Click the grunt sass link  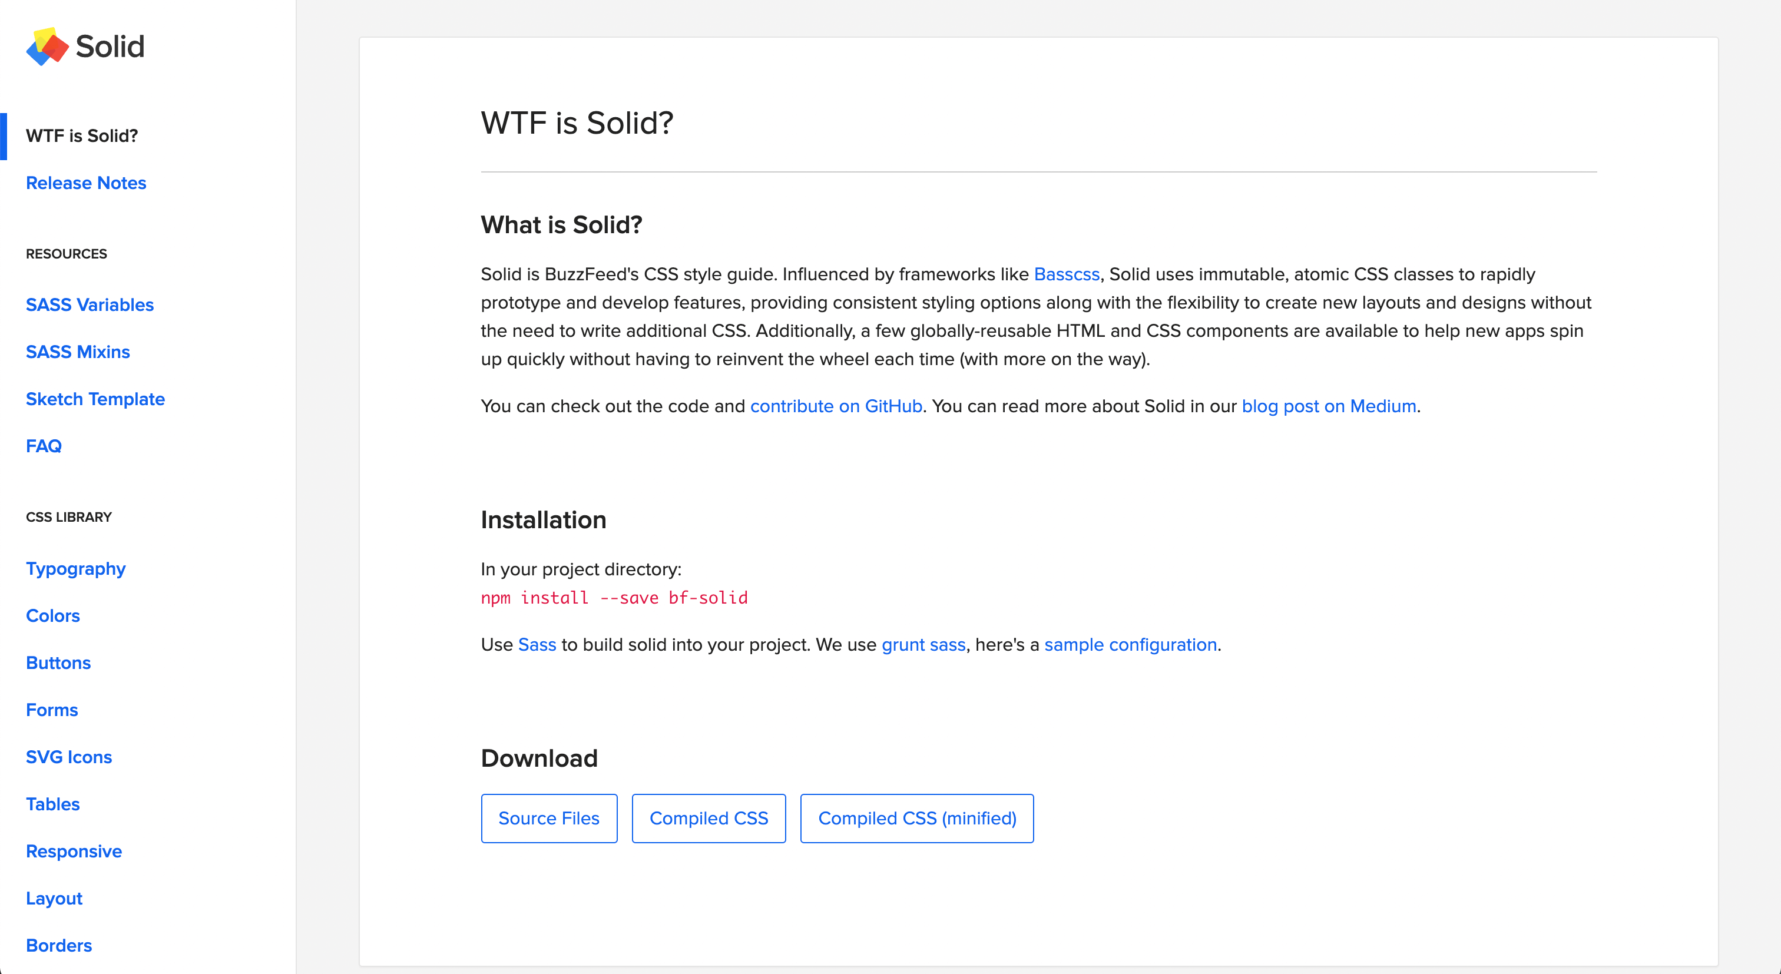923,645
